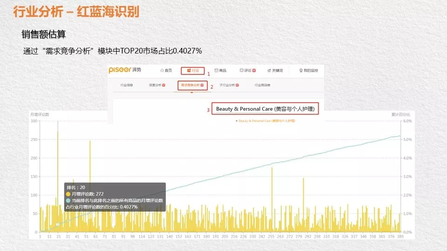Click the tallest yellow bar near rank 21
447x251 pixels.
click(x=58, y=182)
